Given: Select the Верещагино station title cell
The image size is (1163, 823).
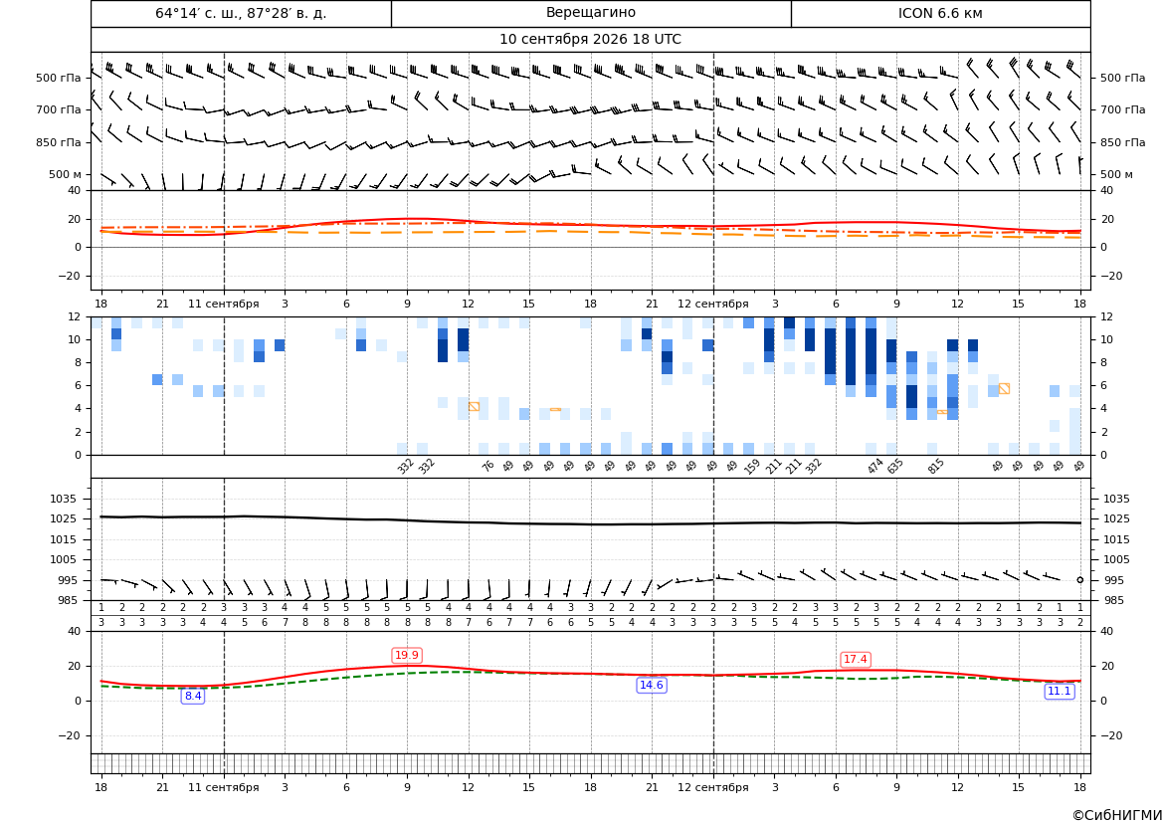Looking at the screenshot, I should click(x=591, y=13).
